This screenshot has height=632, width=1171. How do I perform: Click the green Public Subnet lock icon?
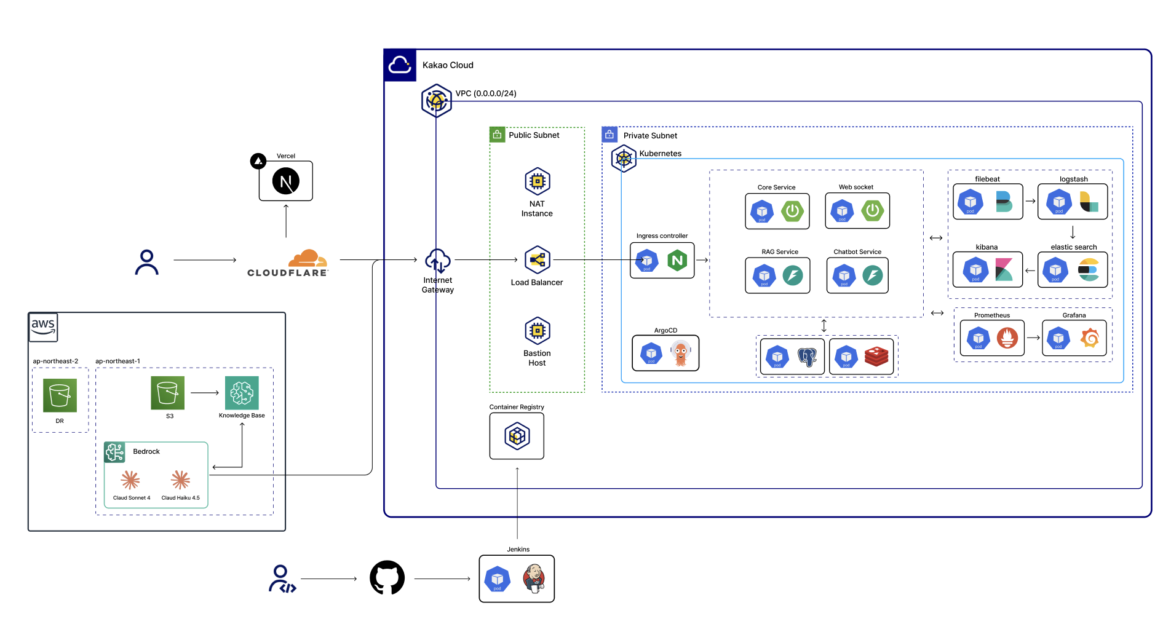point(497,135)
